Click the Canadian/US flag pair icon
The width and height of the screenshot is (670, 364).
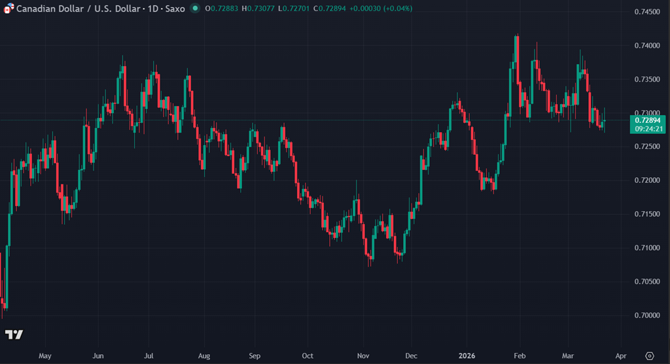[x=9, y=8]
